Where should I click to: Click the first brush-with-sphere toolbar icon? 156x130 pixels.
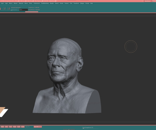click(x=4, y=9)
